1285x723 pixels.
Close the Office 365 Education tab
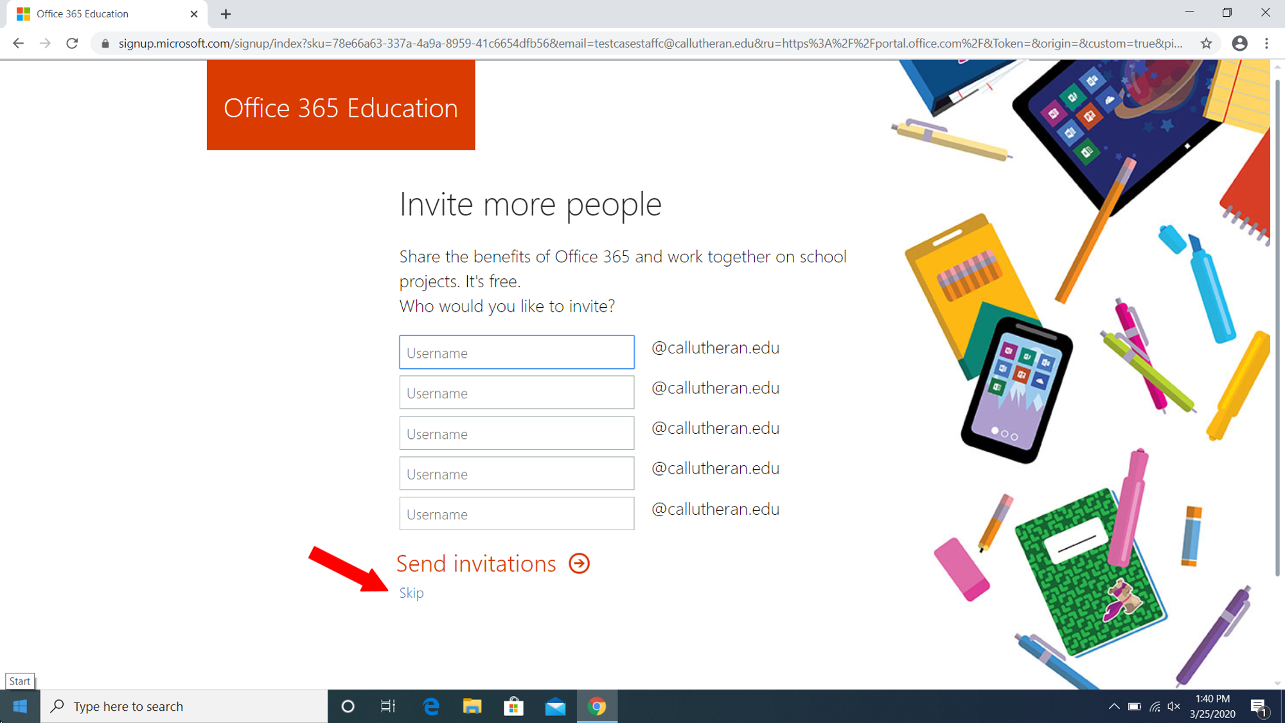pyautogui.click(x=194, y=14)
